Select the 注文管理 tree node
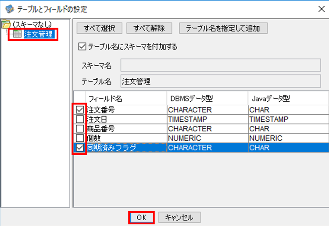 (39, 34)
